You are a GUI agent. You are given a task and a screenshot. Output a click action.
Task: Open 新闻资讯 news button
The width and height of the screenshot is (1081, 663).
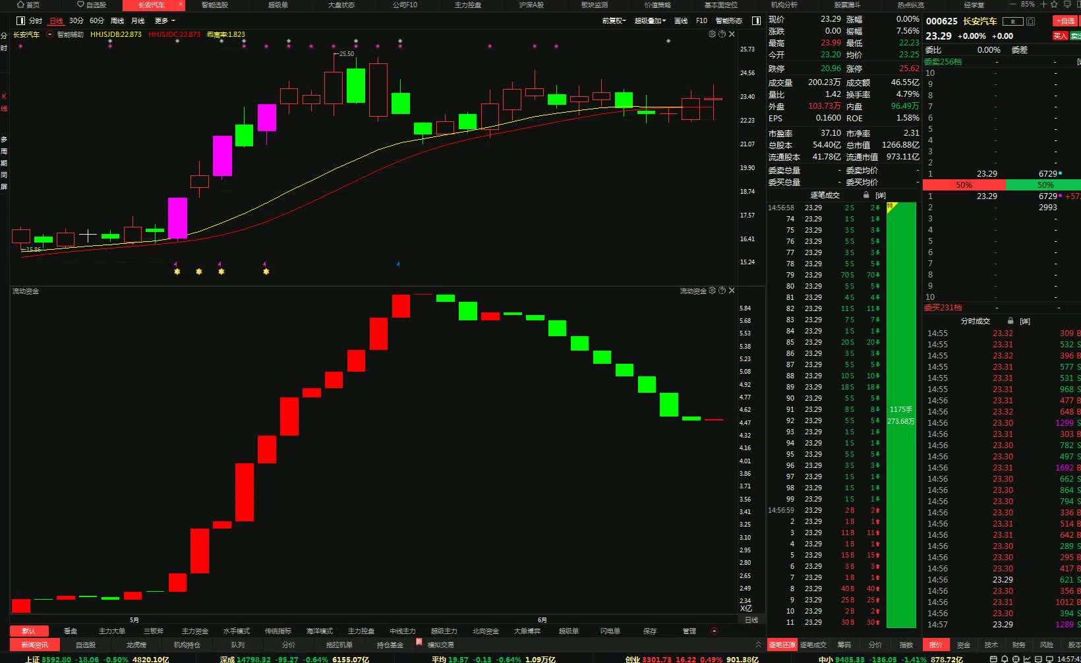click(34, 645)
